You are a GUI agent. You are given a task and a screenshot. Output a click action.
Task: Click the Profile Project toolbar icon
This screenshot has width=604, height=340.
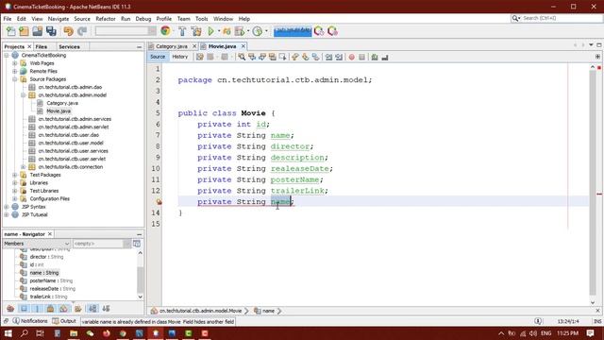257,31
